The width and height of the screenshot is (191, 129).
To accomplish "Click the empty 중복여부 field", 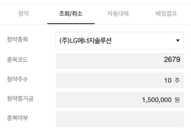I will coord(120,119).
